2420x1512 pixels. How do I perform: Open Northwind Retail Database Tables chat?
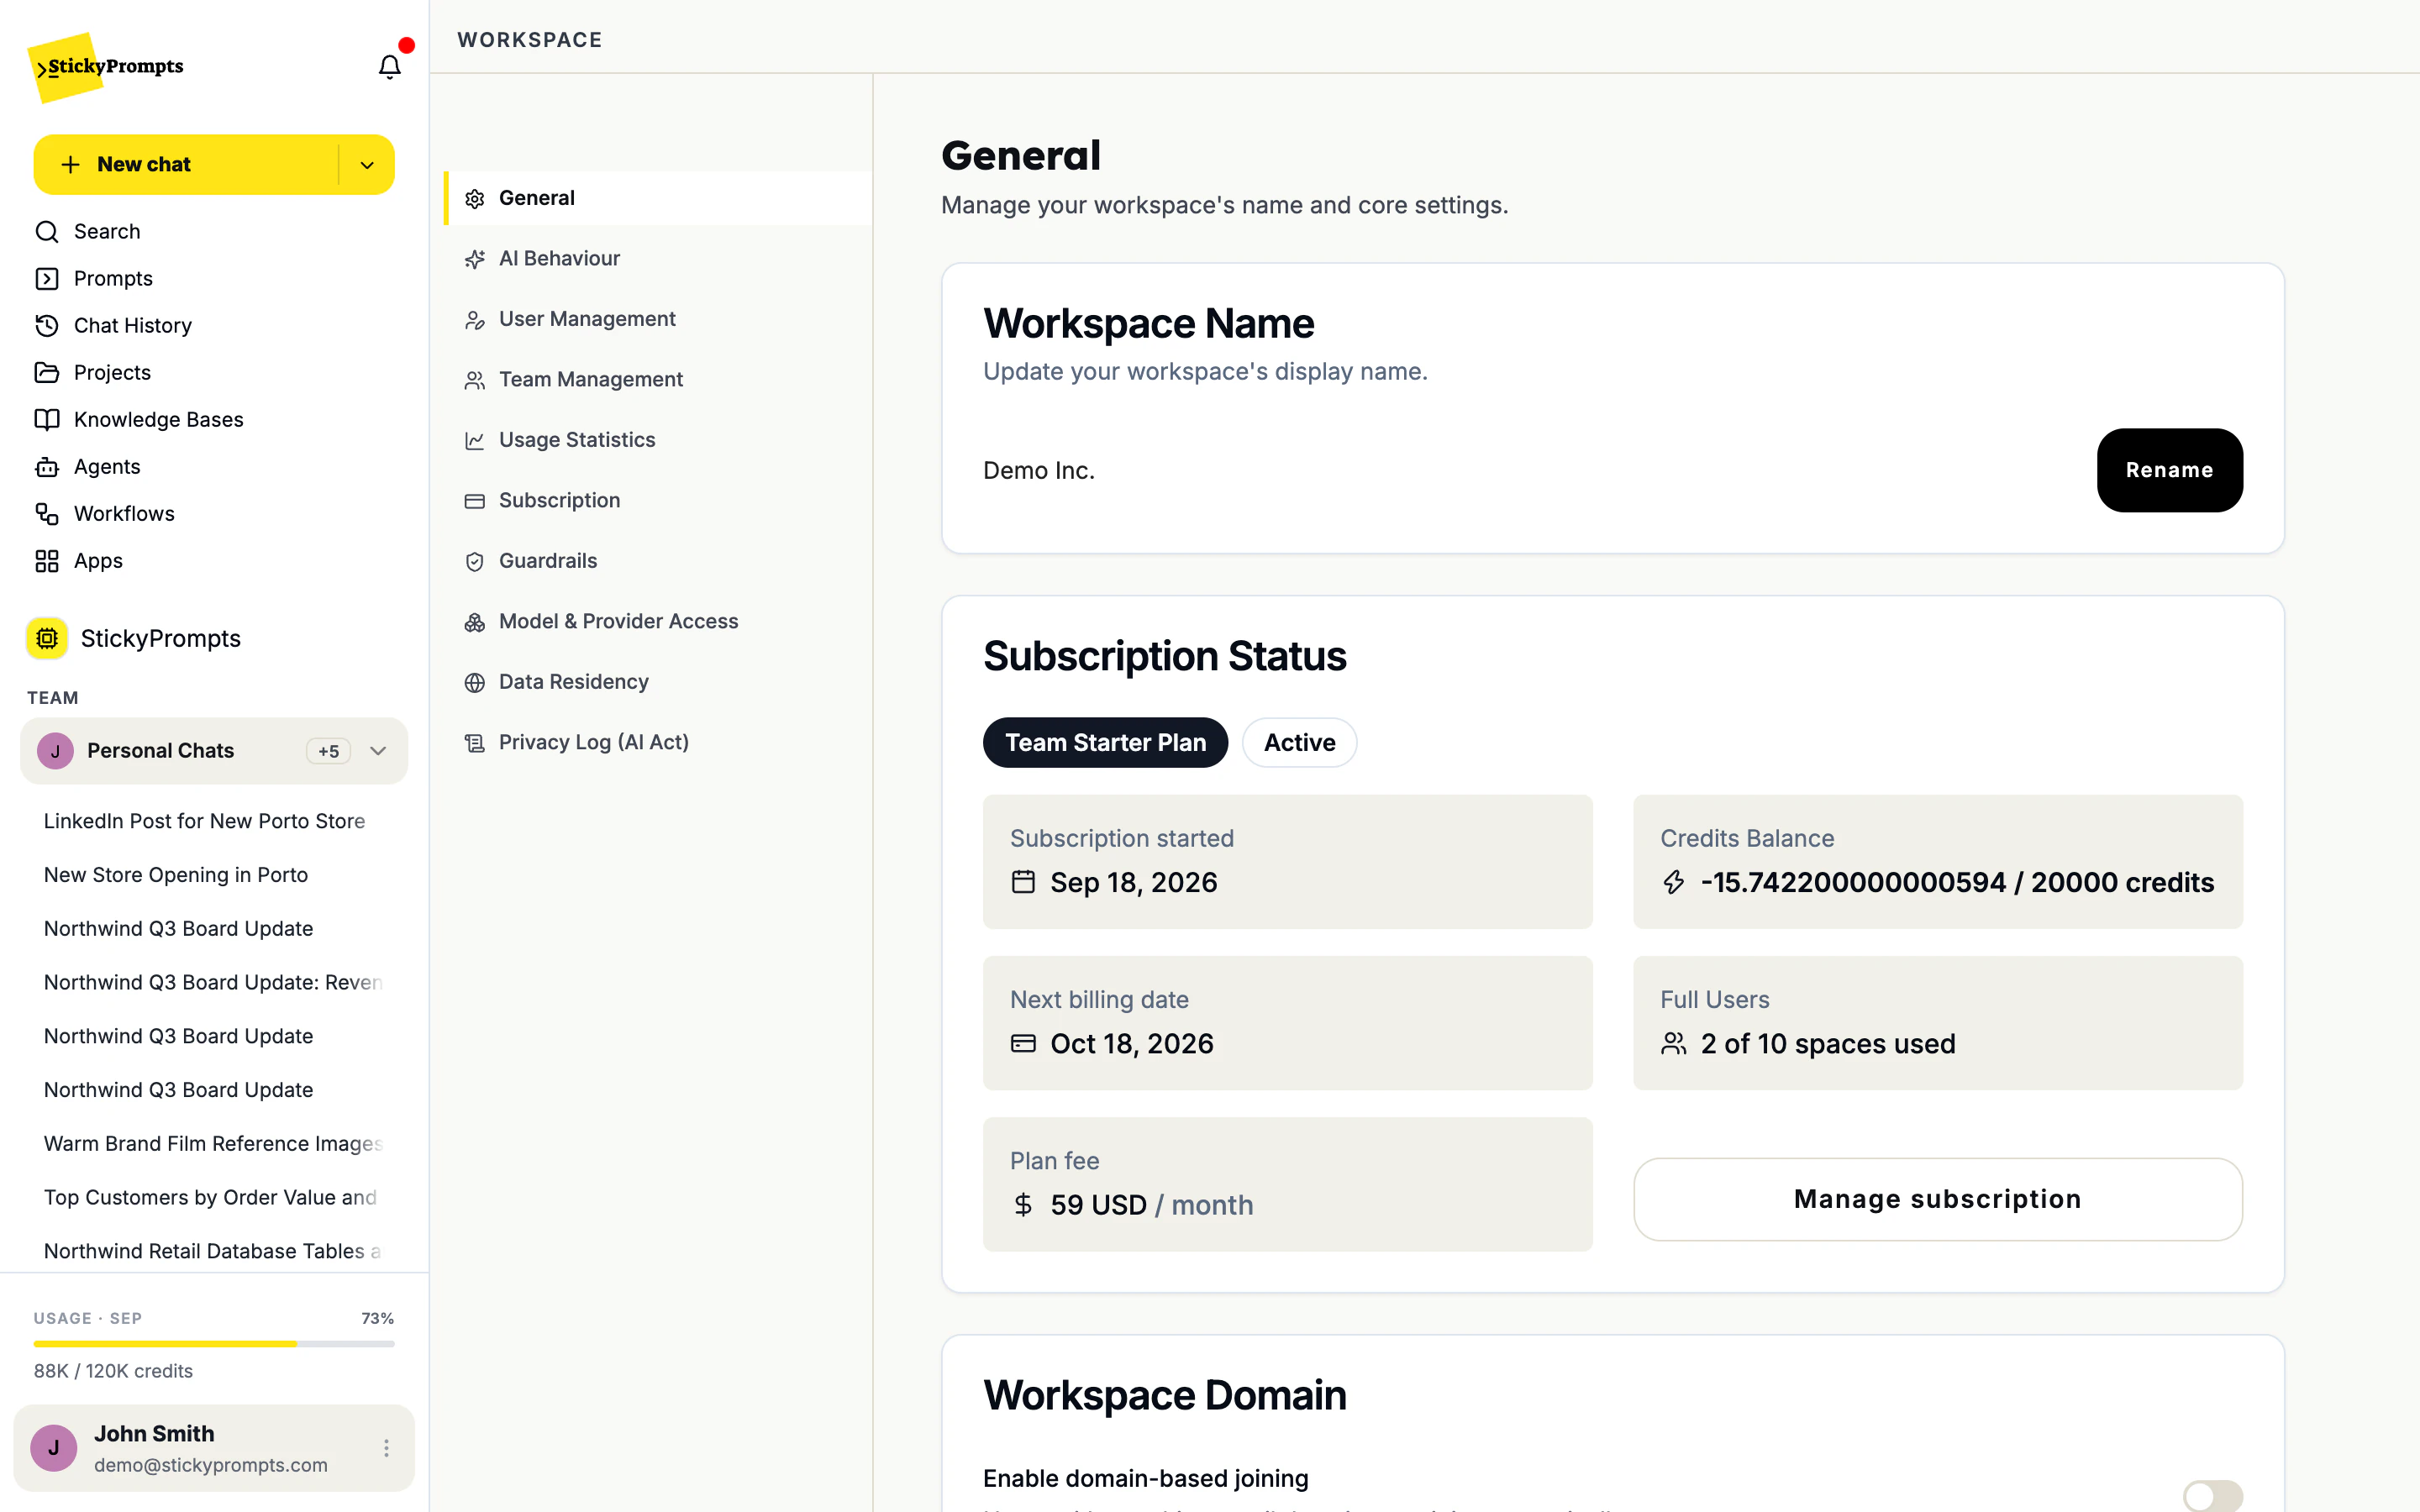[x=212, y=1252]
